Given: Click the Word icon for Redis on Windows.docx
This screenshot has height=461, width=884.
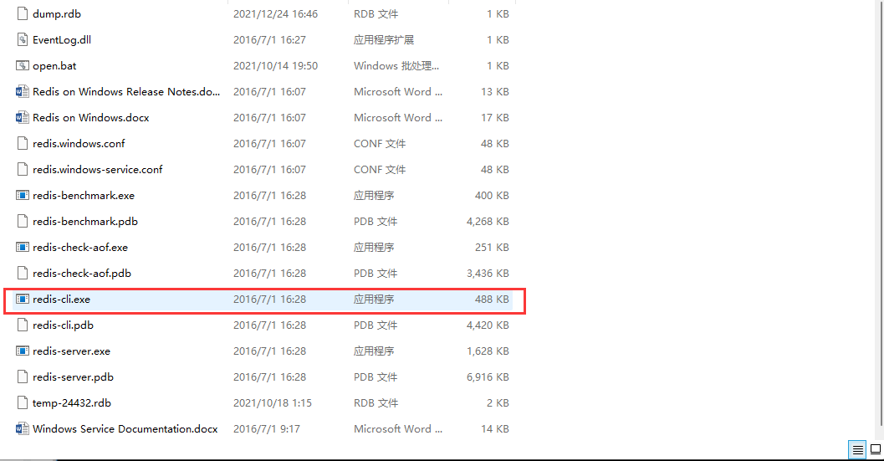Looking at the screenshot, I should click(x=22, y=117).
